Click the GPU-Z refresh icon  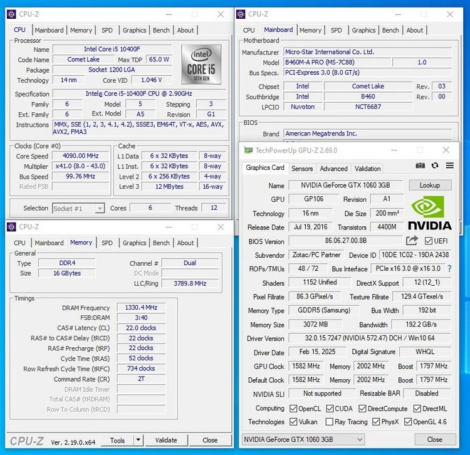pyautogui.click(x=435, y=165)
